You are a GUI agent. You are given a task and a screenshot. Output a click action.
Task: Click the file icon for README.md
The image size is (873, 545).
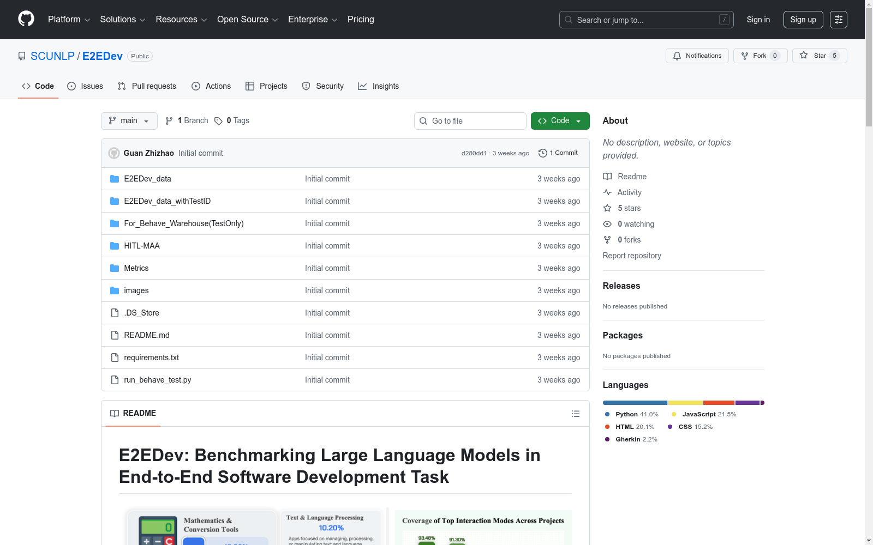coord(115,335)
